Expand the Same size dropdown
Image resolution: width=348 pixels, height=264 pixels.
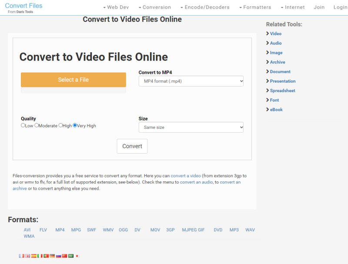(x=191, y=127)
